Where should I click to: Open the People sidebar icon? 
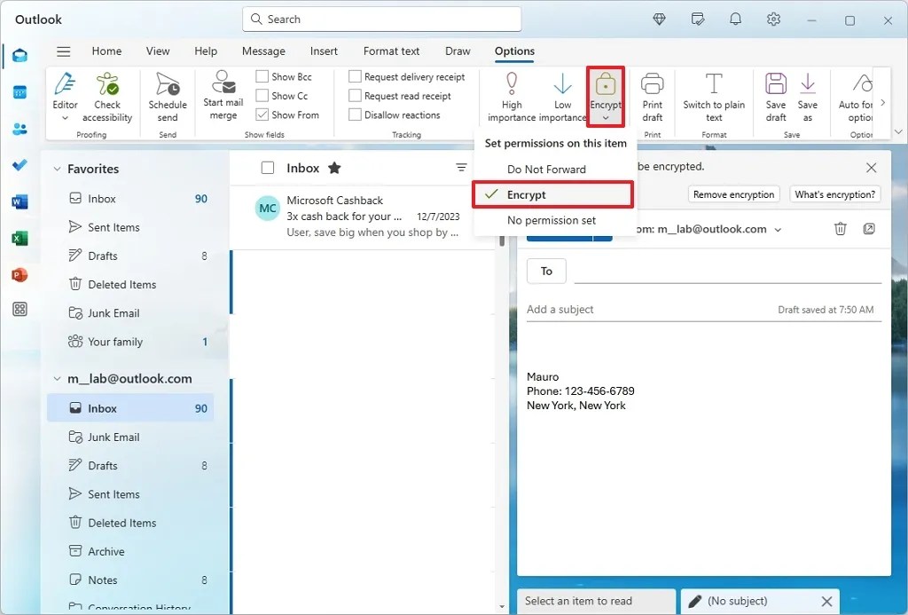pos(20,129)
